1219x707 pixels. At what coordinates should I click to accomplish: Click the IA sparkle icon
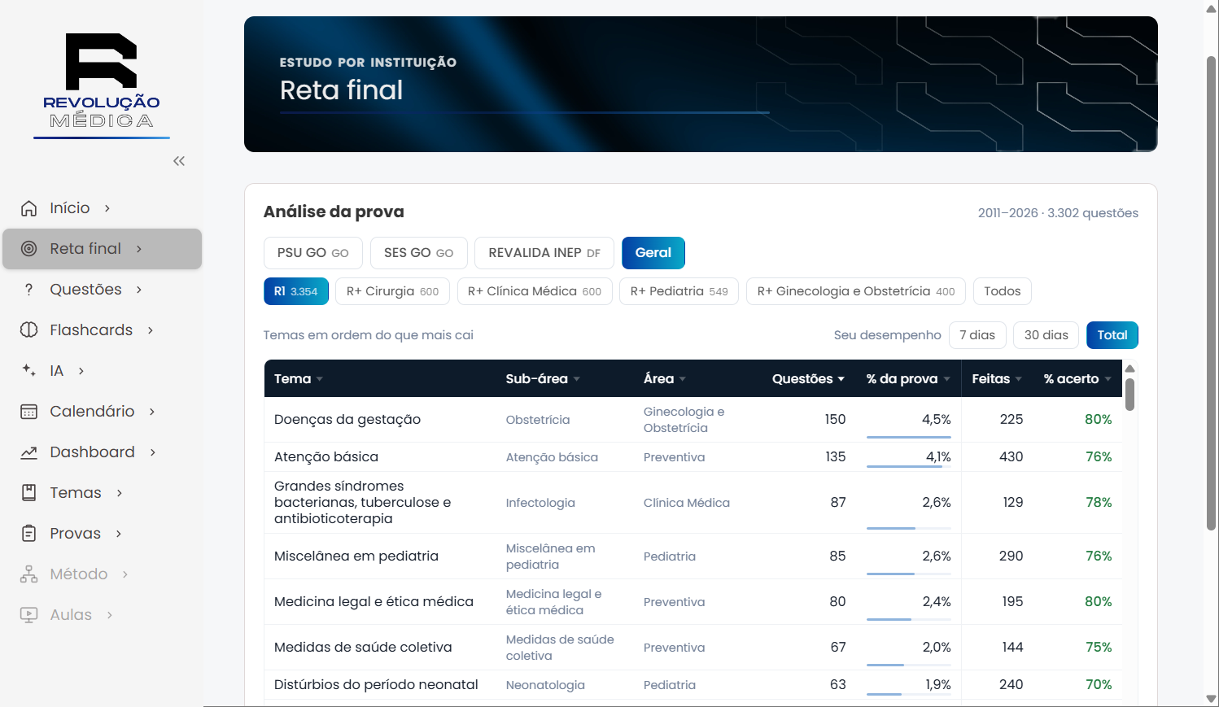[28, 371]
